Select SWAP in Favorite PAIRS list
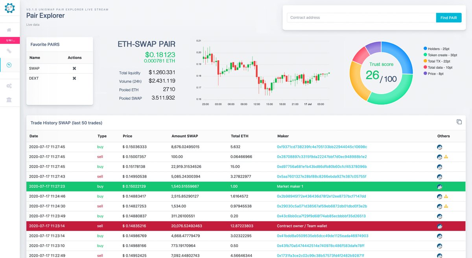The image size is (472, 258). [x=34, y=68]
